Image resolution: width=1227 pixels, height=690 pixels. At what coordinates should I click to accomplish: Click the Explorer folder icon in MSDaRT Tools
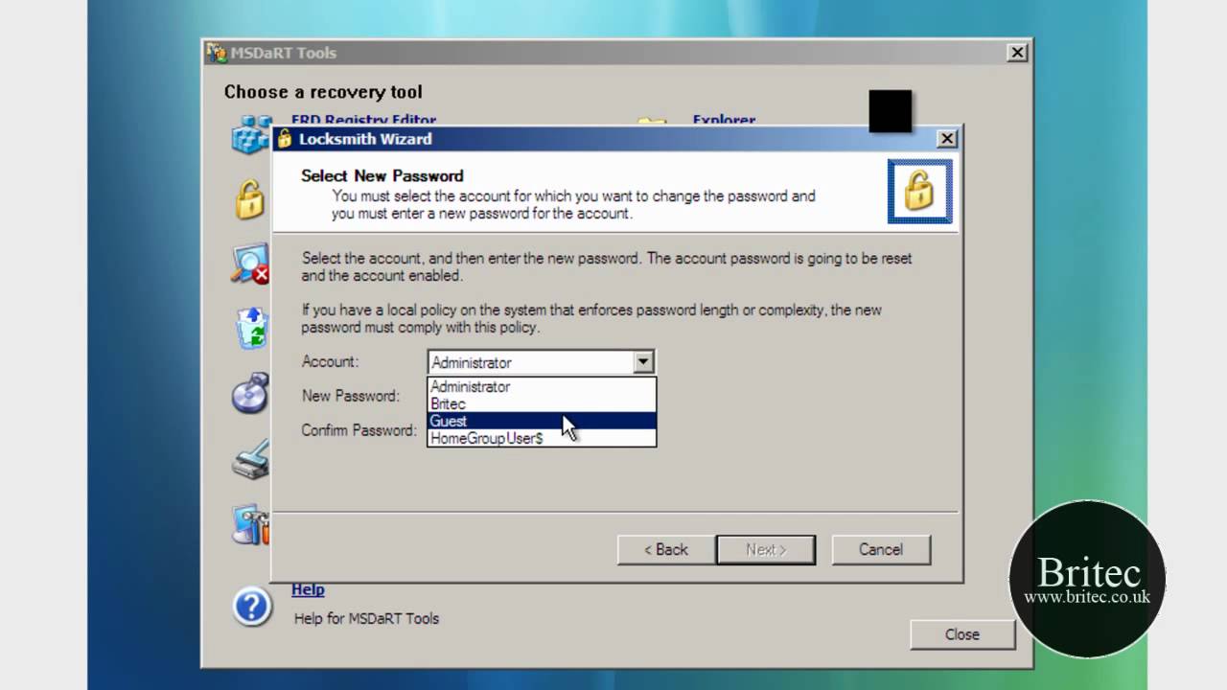652,122
